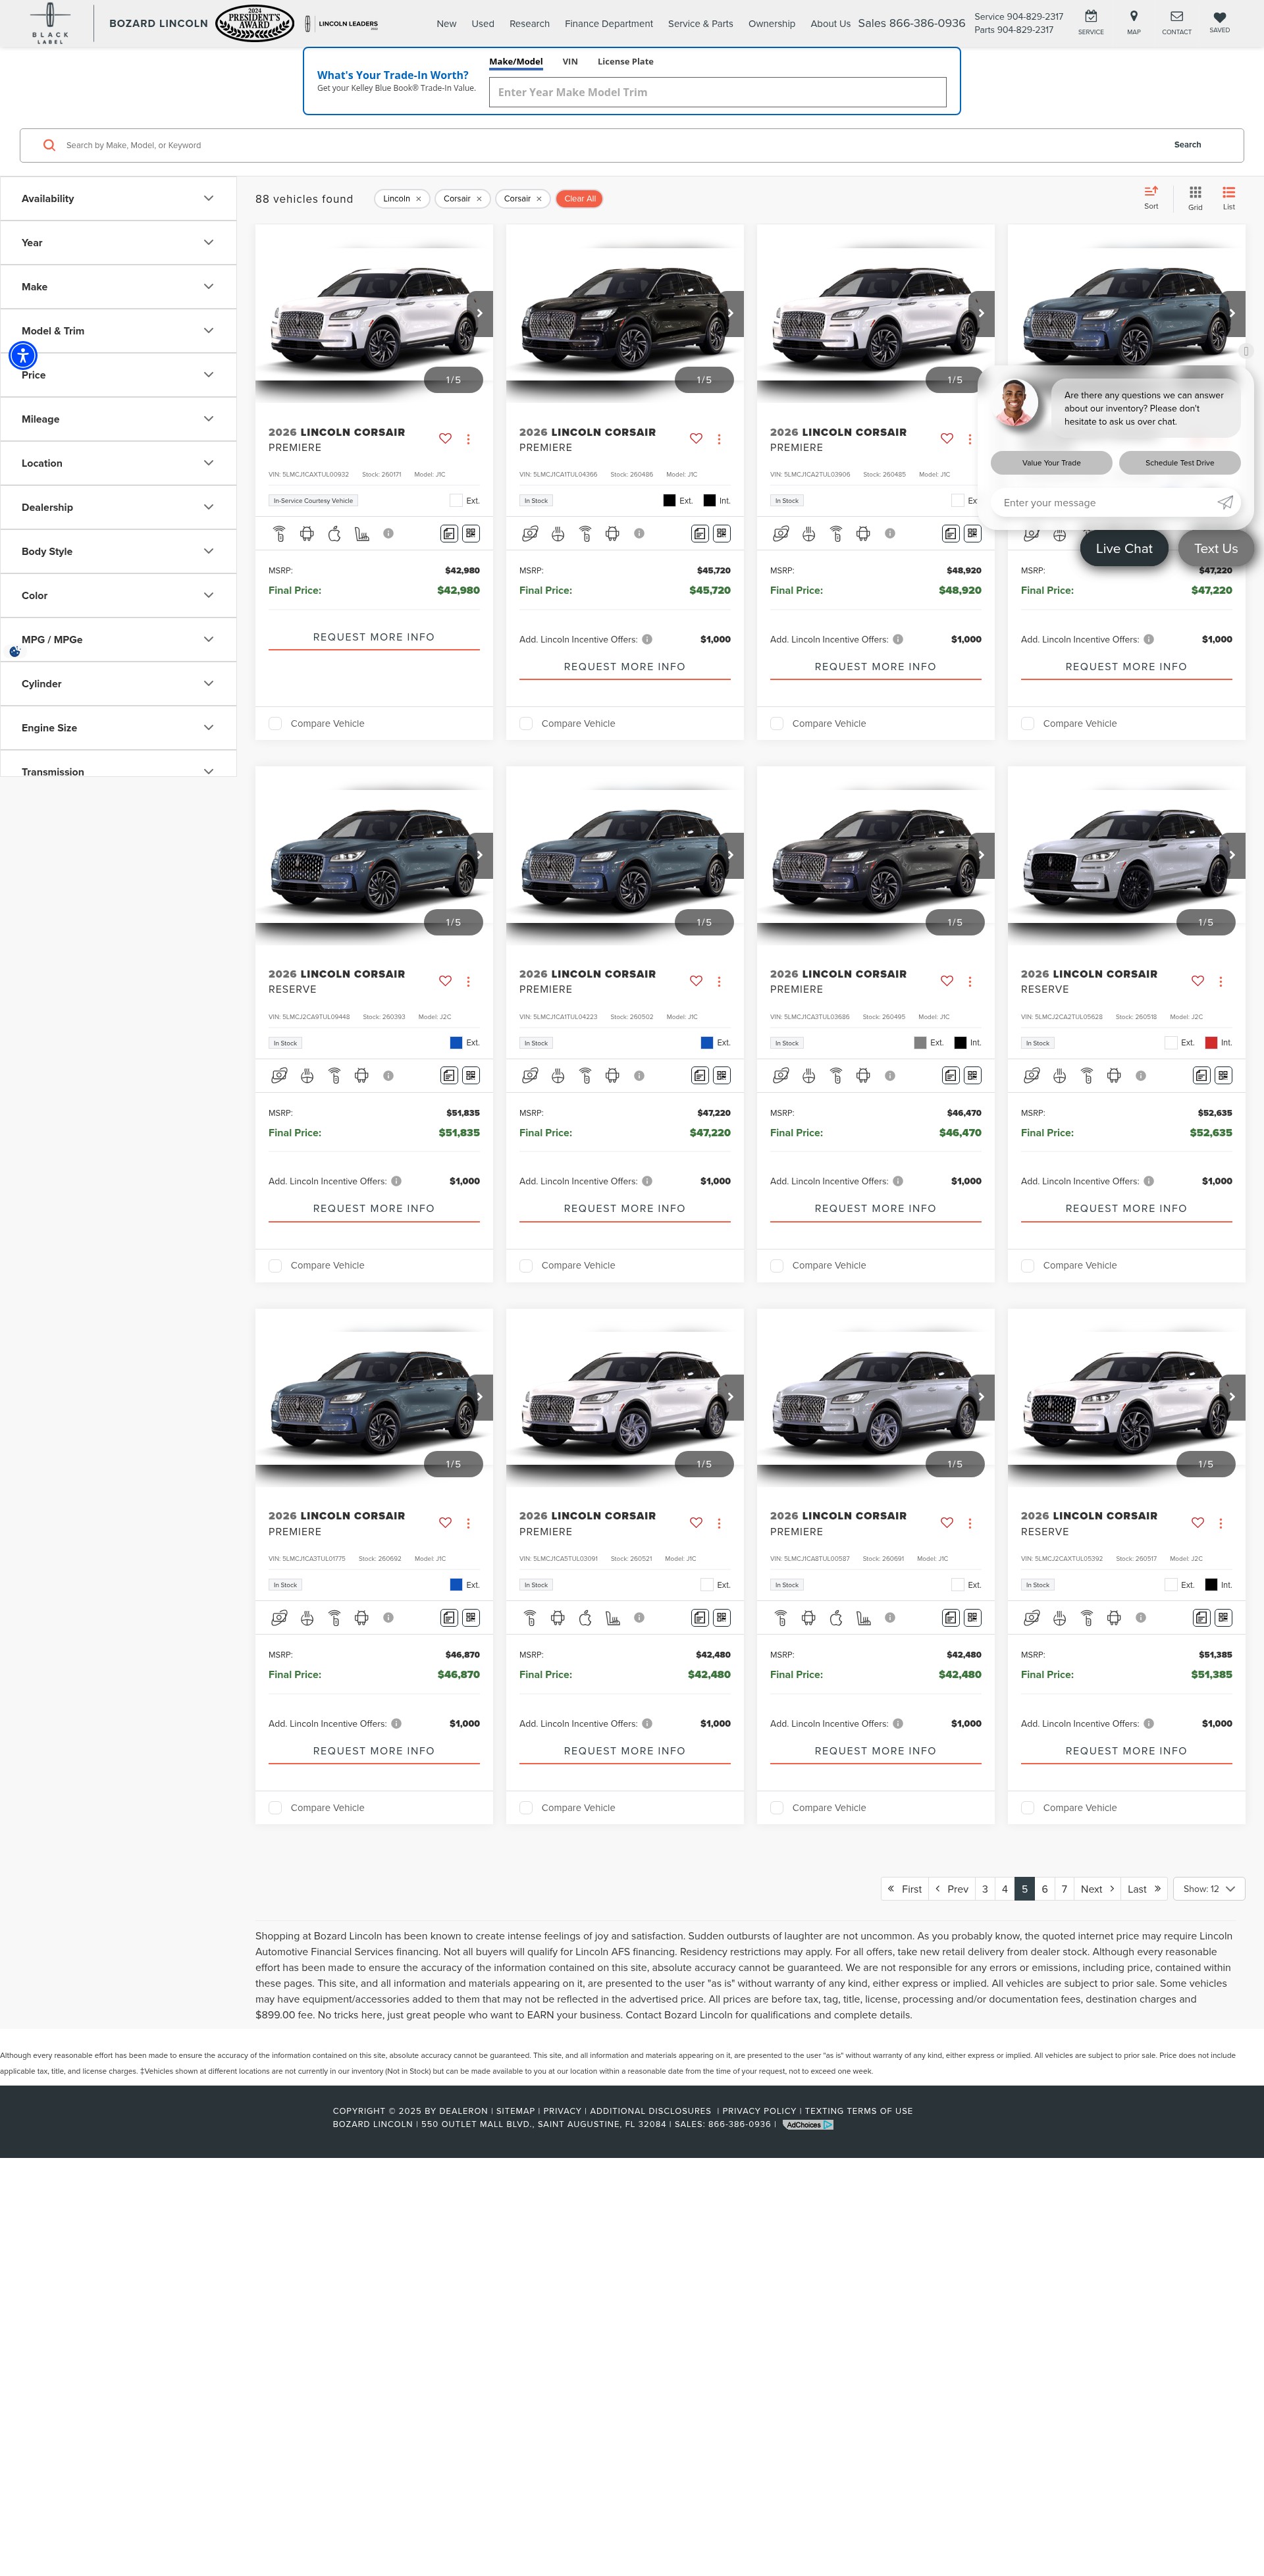Open window sticker icon on $42,980 Corsair
This screenshot has width=1264, height=2576.
(449, 534)
